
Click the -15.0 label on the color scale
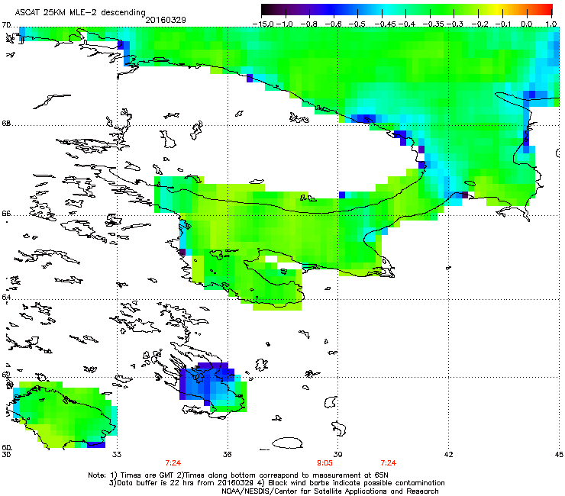click(x=263, y=24)
